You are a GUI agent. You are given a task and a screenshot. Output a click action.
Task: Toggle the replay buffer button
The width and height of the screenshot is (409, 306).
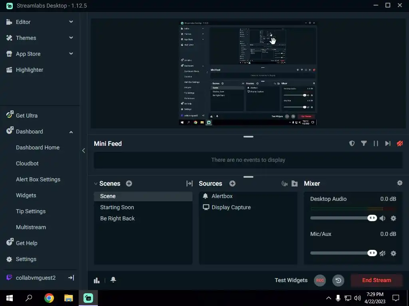click(338, 280)
